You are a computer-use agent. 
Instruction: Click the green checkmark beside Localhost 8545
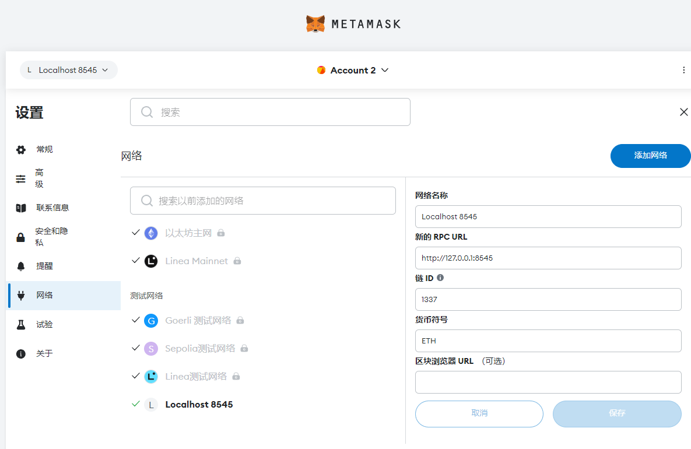click(x=136, y=404)
